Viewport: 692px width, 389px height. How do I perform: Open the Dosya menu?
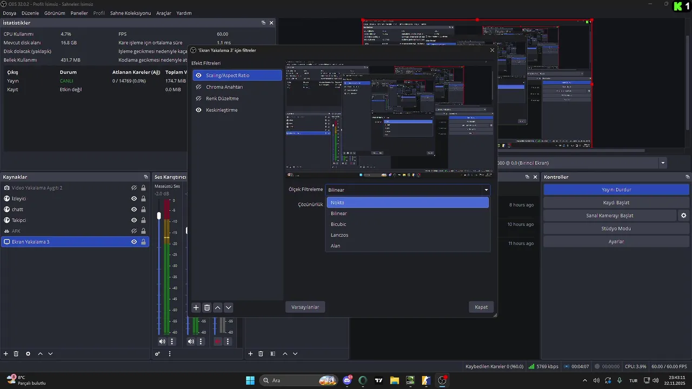click(x=10, y=13)
